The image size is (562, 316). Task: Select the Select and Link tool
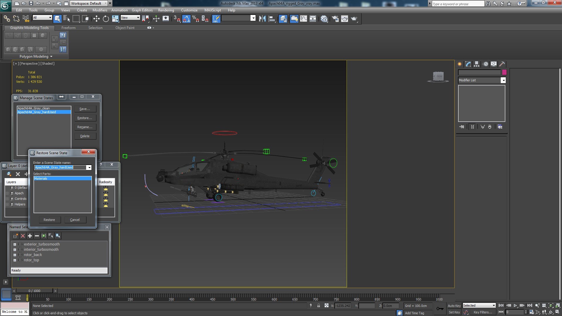(x=6, y=19)
